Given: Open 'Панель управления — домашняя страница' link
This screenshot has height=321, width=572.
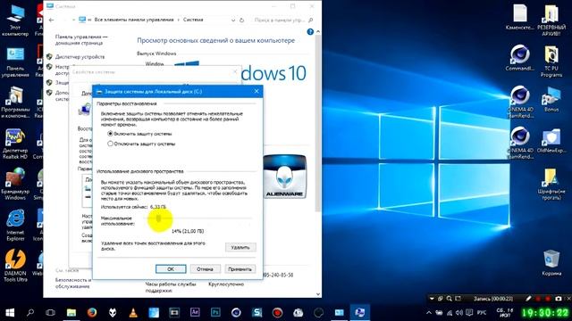Looking at the screenshot, I should tap(81, 39).
